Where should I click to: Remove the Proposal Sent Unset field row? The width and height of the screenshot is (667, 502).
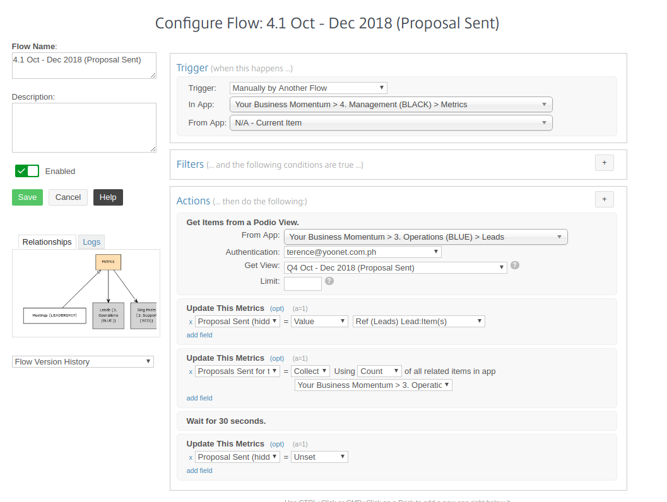click(x=191, y=457)
